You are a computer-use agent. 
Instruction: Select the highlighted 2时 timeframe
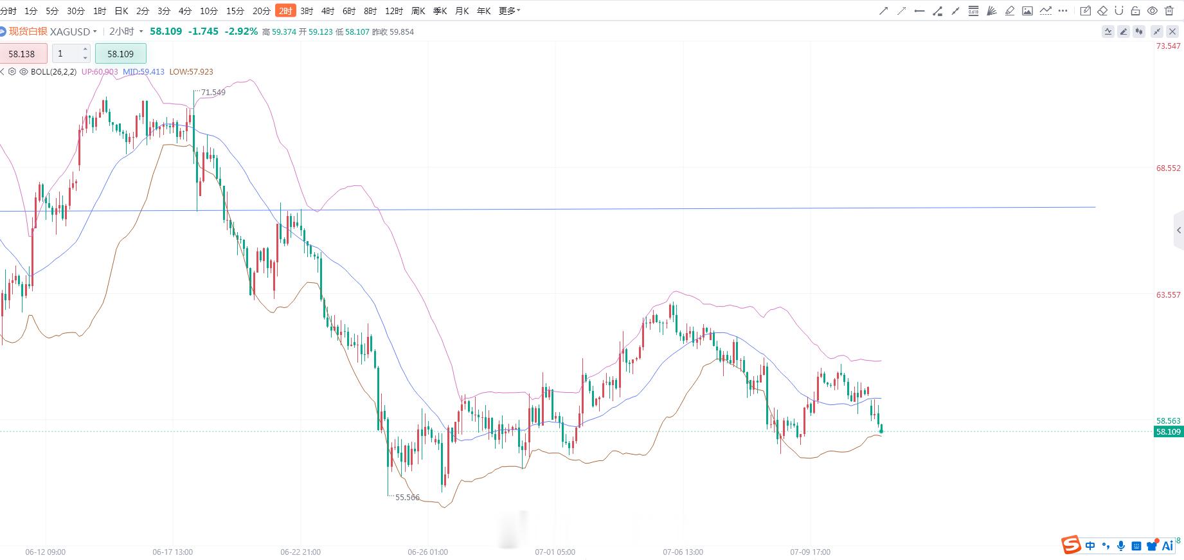coord(285,11)
